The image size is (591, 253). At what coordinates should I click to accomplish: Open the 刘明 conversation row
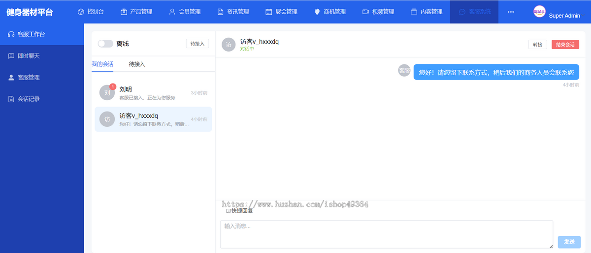click(153, 92)
